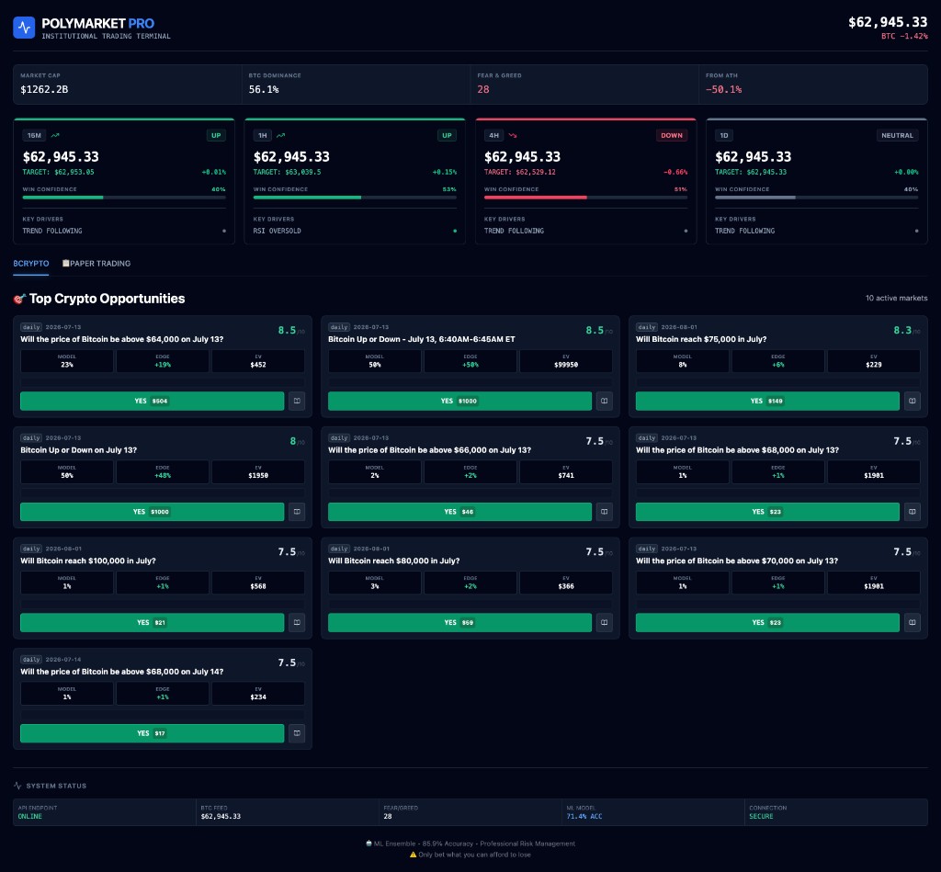Click the pulse icon next to System Status
Screen dimensions: 941x872
tap(17, 786)
